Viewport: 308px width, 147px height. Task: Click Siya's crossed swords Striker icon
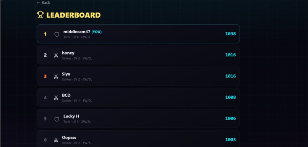pos(56,76)
